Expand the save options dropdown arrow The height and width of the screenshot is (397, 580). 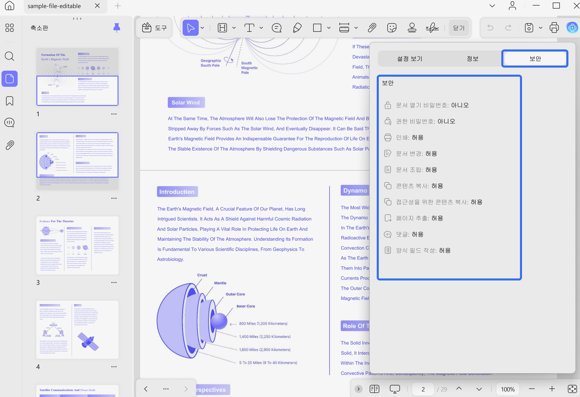(x=541, y=28)
